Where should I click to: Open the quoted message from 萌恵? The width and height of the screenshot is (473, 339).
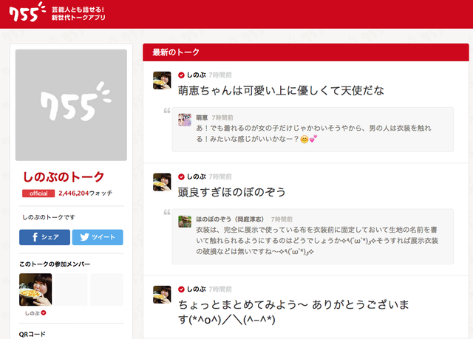[x=313, y=129]
